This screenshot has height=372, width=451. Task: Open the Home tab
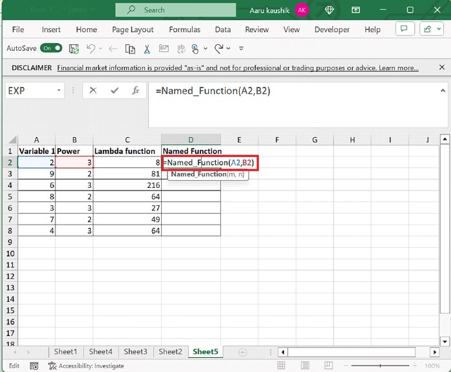click(86, 30)
